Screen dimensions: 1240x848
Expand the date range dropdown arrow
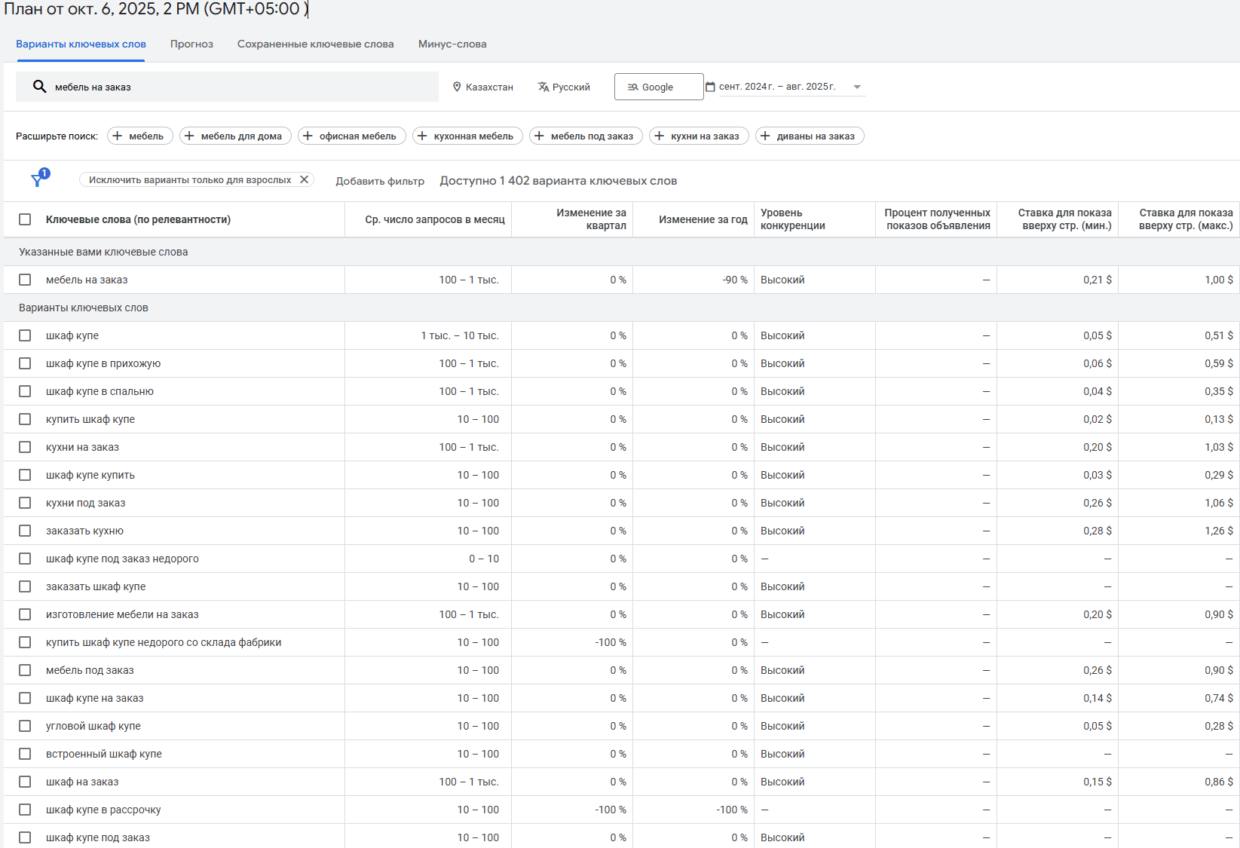click(857, 87)
